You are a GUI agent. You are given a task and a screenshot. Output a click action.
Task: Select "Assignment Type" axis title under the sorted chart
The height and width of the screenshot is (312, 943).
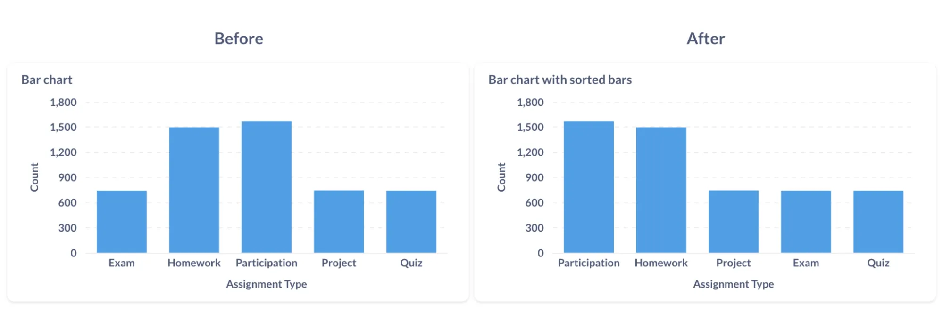click(x=734, y=284)
